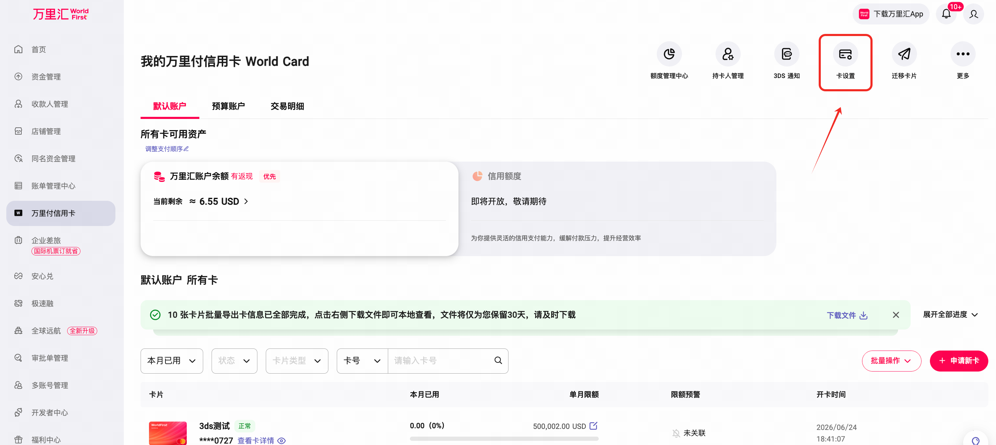Click 下载文件 link in the banner
996x445 pixels.
pyautogui.click(x=841, y=315)
